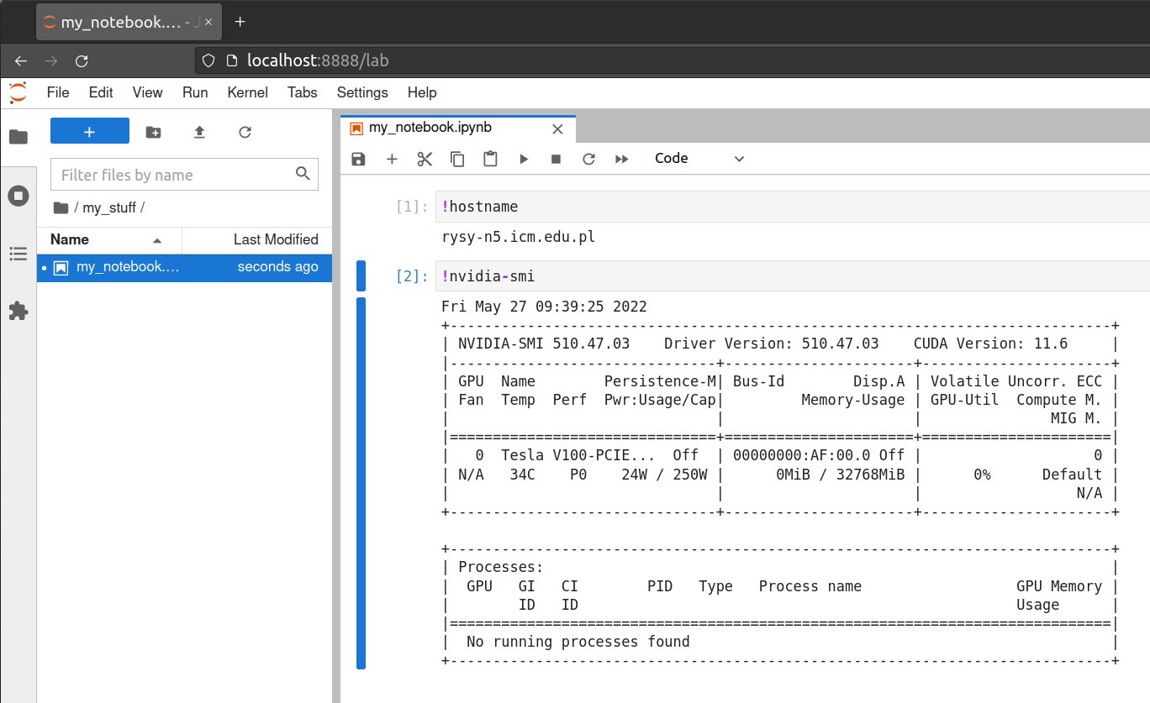Save the notebook with the disk icon

358,159
